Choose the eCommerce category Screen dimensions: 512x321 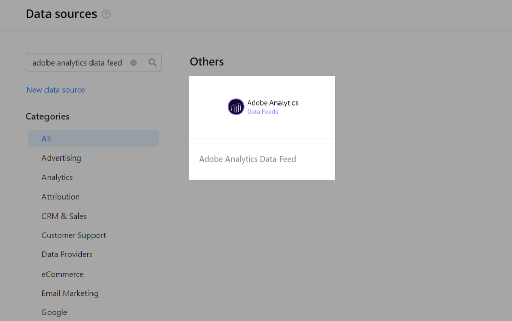click(63, 274)
